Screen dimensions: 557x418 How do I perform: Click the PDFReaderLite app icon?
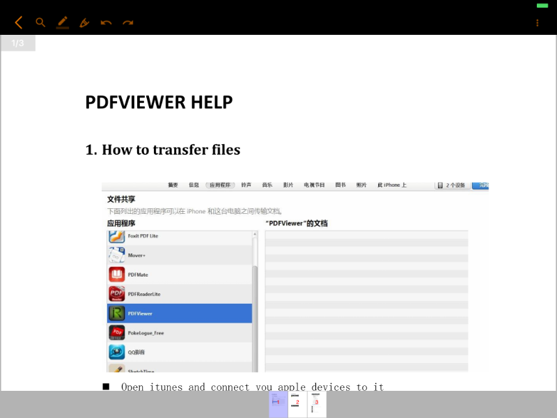pos(117,294)
